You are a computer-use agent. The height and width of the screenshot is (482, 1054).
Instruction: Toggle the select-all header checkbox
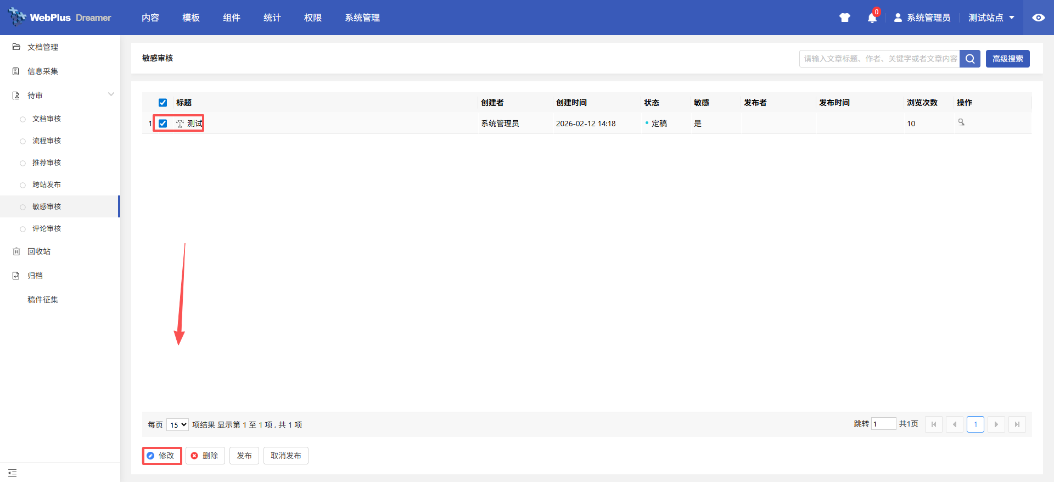[162, 103]
